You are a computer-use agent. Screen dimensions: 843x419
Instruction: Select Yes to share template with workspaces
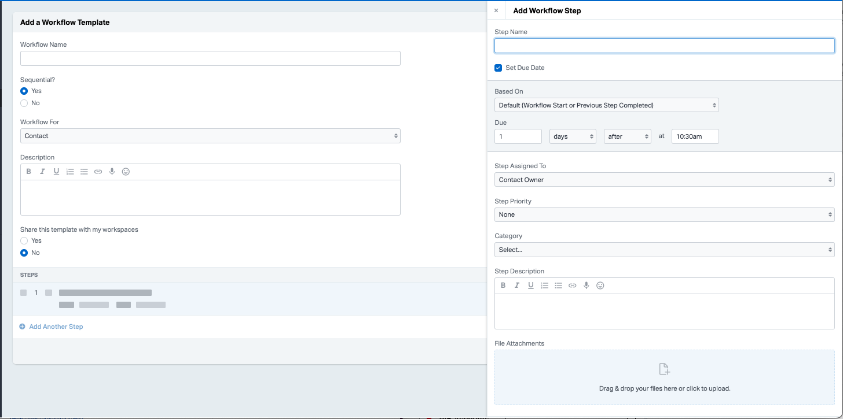24,240
